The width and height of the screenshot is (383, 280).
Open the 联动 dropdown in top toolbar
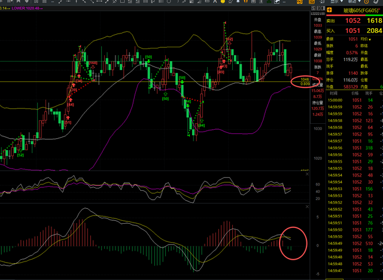354,1
